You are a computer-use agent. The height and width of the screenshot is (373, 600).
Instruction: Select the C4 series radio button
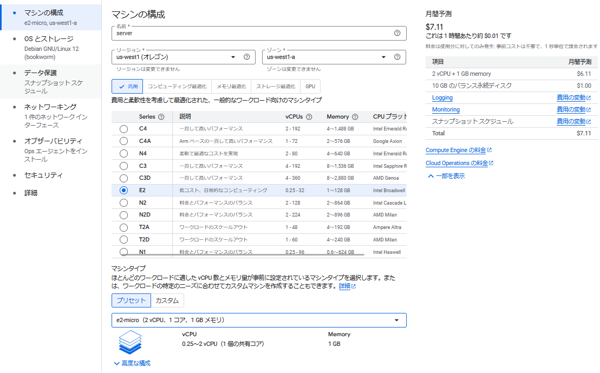coord(123,129)
